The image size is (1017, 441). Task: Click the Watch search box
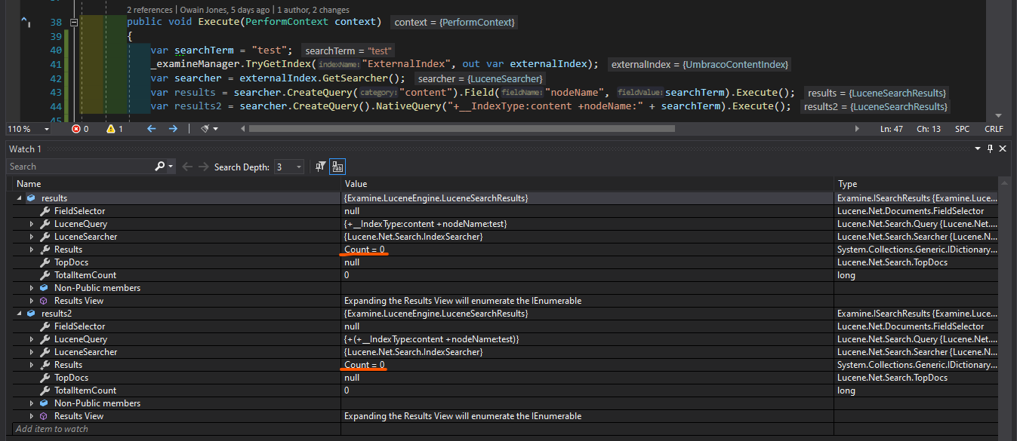click(80, 167)
